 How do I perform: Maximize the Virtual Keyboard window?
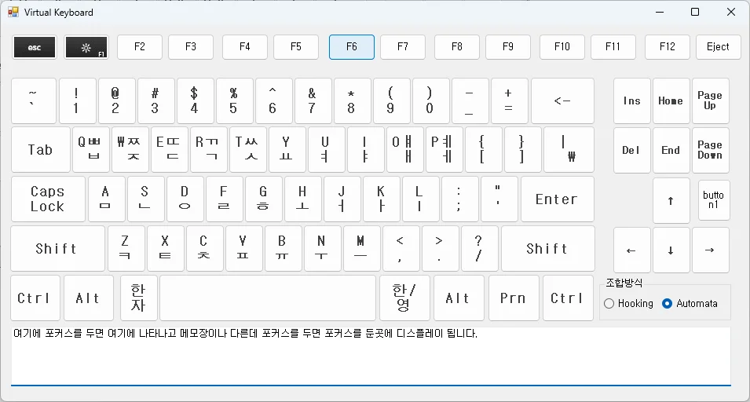click(x=696, y=12)
